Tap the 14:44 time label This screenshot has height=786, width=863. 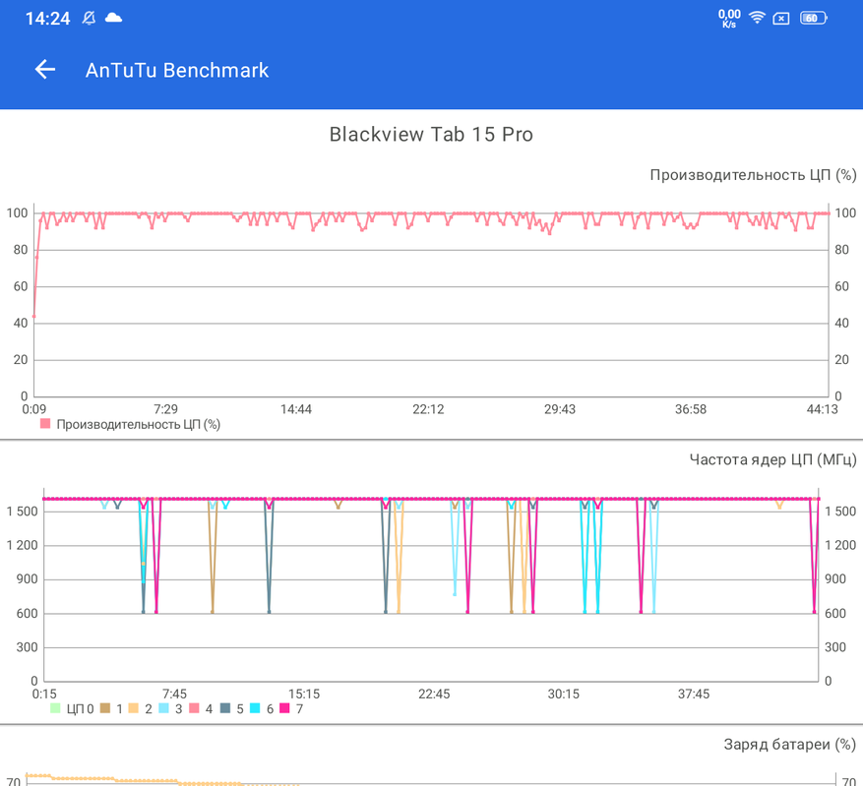pos(296,409)
